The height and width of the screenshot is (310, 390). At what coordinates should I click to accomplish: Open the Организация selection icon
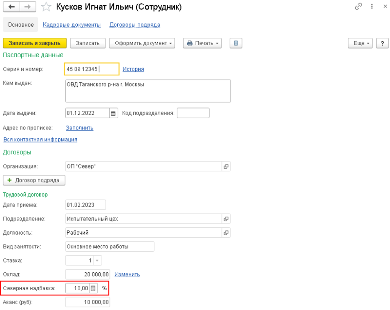pos(226,166)
